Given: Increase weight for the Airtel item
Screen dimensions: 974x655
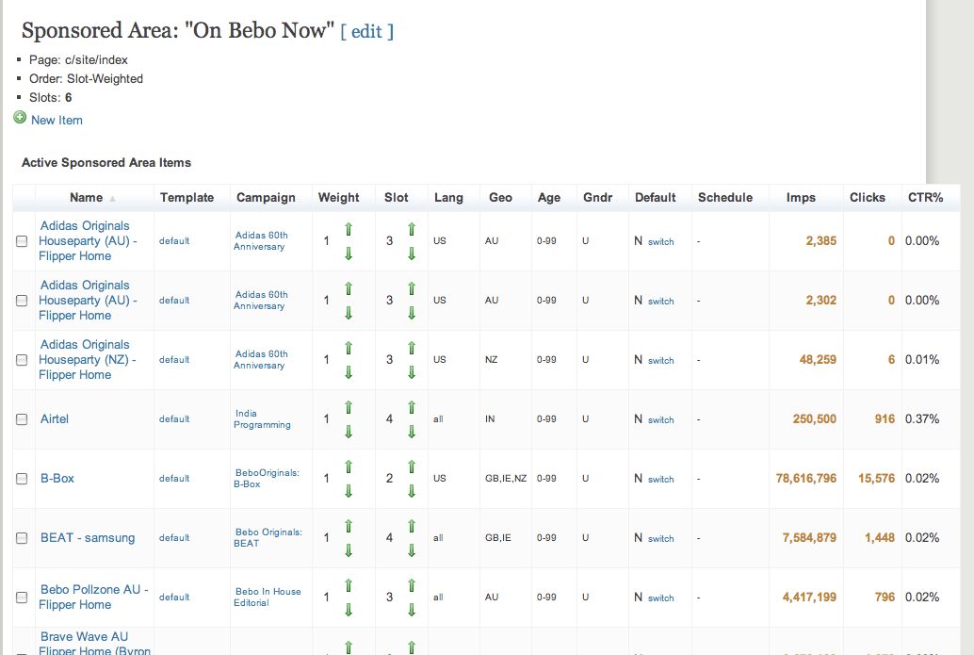Looking at the screenshot, I should point(349,408).
